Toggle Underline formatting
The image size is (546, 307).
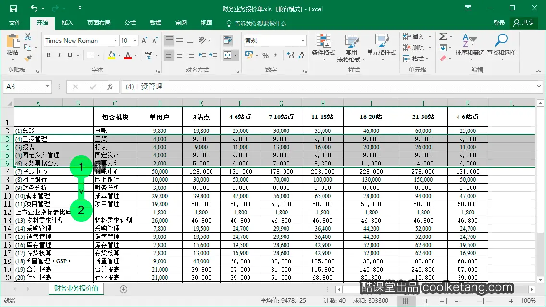click(x=70, y=55)
